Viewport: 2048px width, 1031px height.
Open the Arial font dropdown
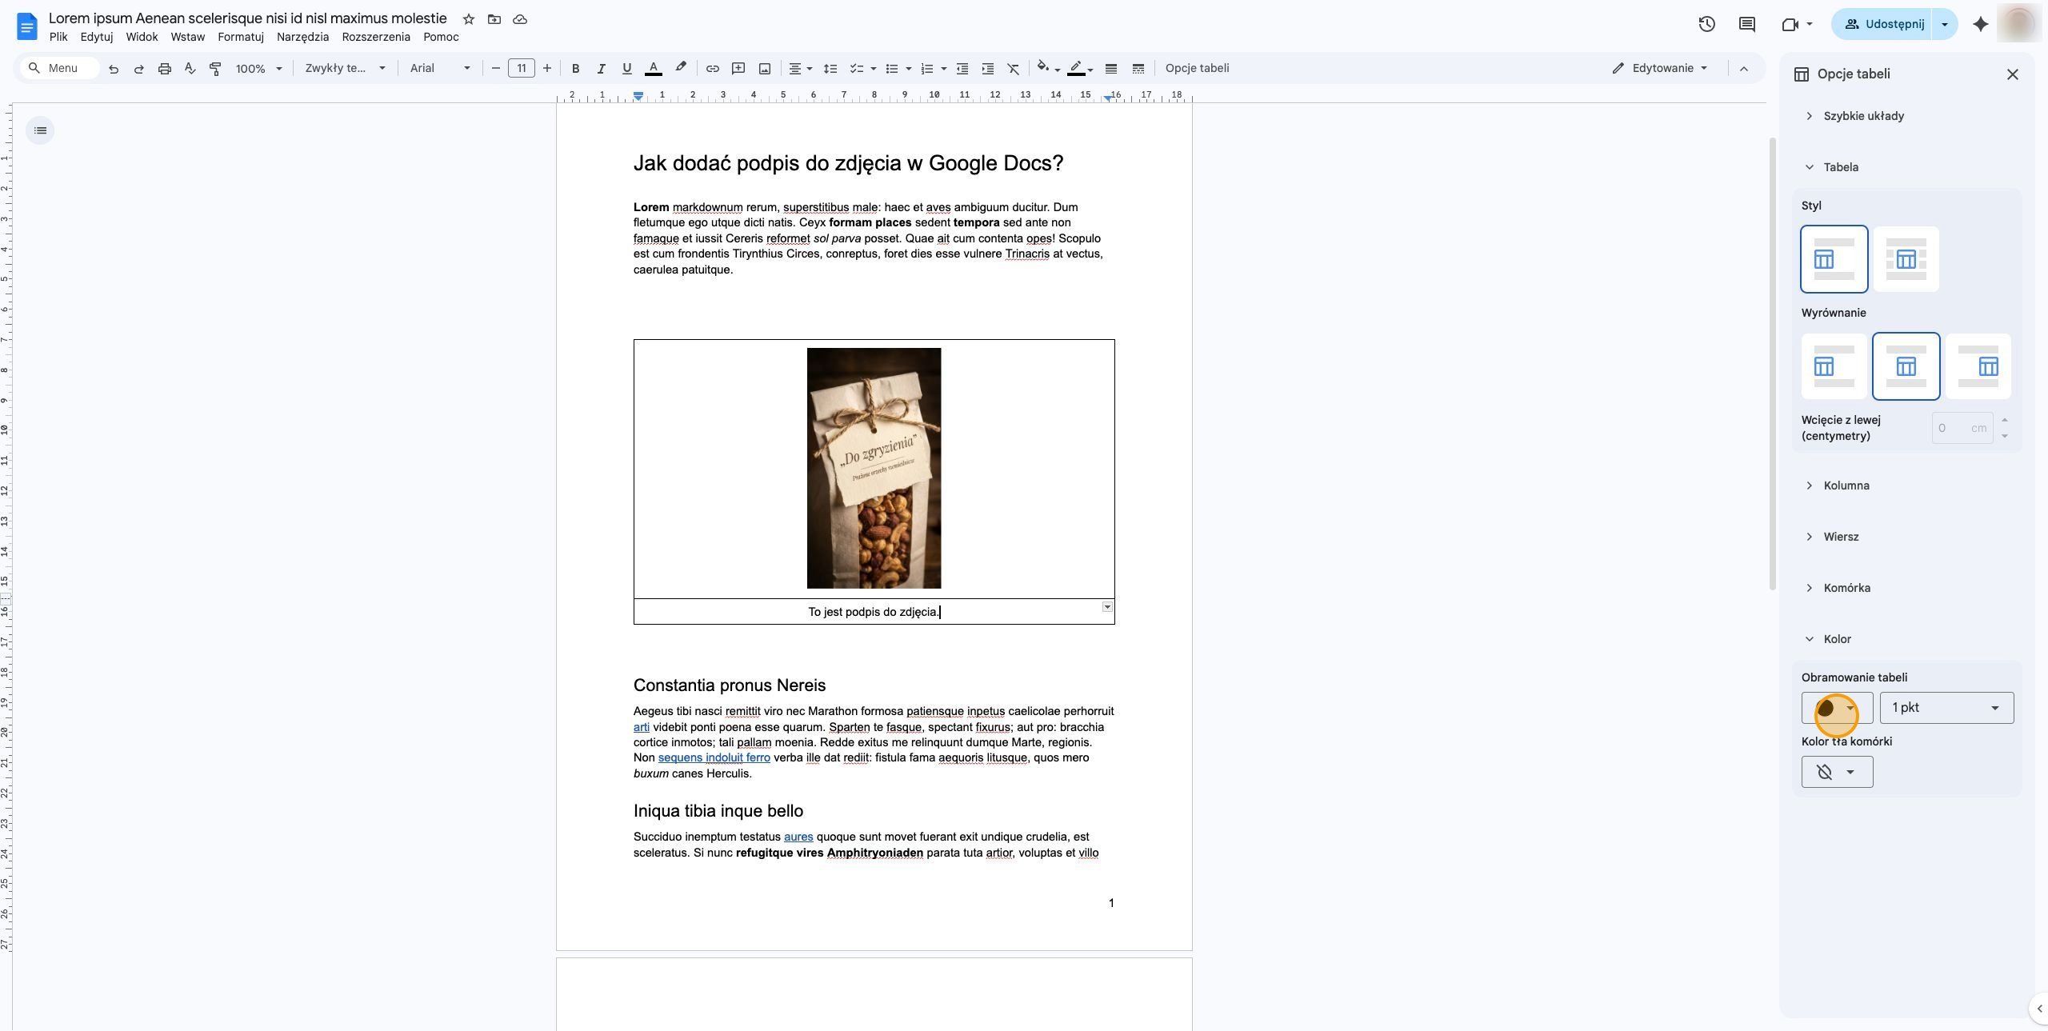(x=440, y=69)
